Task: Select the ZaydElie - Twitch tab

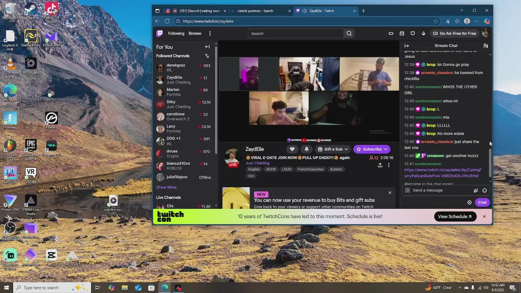Action: [x=326, y=11]
